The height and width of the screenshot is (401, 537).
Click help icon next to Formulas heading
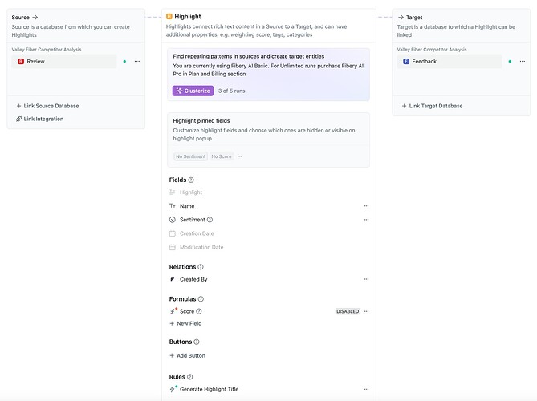click(x=200, y=298)
